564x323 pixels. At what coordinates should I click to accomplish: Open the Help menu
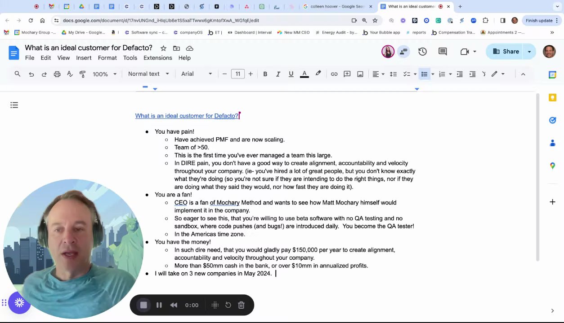coord(184,58)
